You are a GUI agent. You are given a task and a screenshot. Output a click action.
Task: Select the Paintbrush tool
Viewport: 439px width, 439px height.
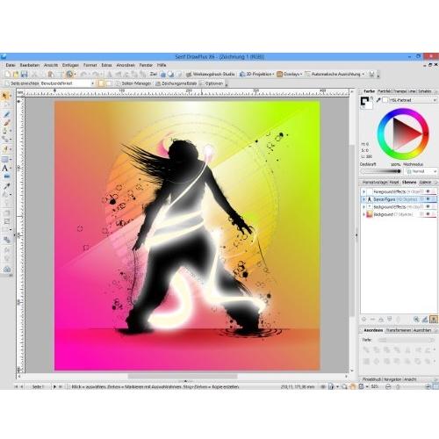click(6, 123)
